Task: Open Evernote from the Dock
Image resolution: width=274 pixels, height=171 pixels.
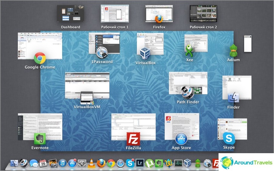Action: point(159,163)
